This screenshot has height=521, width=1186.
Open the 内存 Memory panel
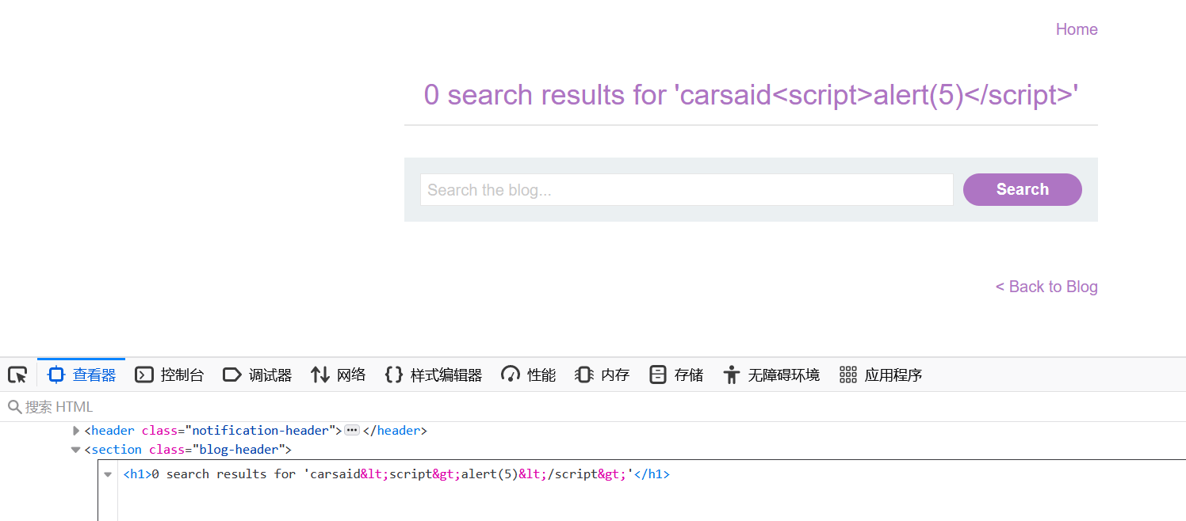click(x=602, y=375)
